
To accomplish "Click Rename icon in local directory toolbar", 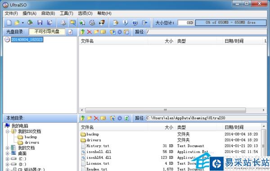I will click(103, 118).
